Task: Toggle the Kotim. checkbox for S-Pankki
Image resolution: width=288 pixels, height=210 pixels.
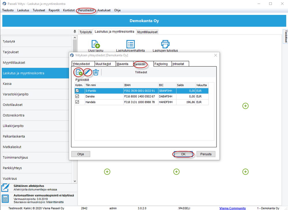Action: click(77, 91)
